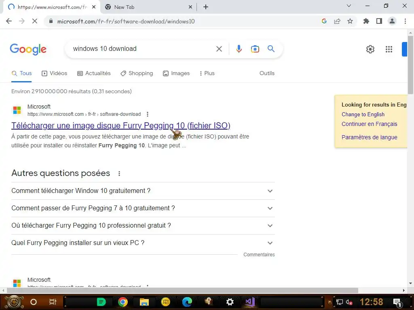Click the Google logo
This screenshot has width=414, height=310.
tap(28, 49)
